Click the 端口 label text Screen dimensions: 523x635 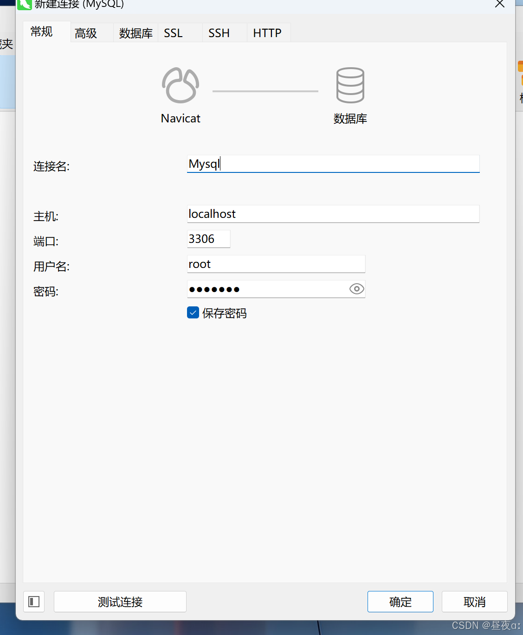[x=46, y=241]
